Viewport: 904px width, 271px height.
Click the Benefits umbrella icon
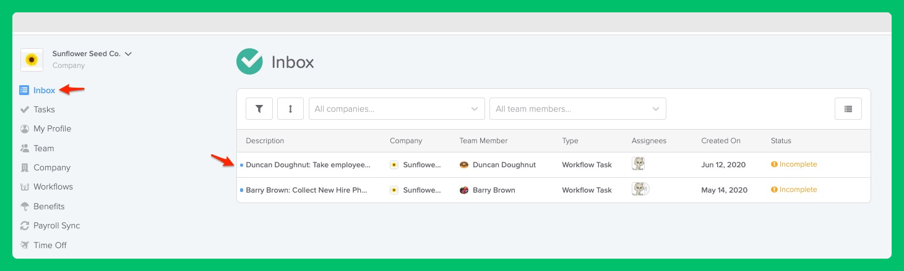click(x=25, y=206)
